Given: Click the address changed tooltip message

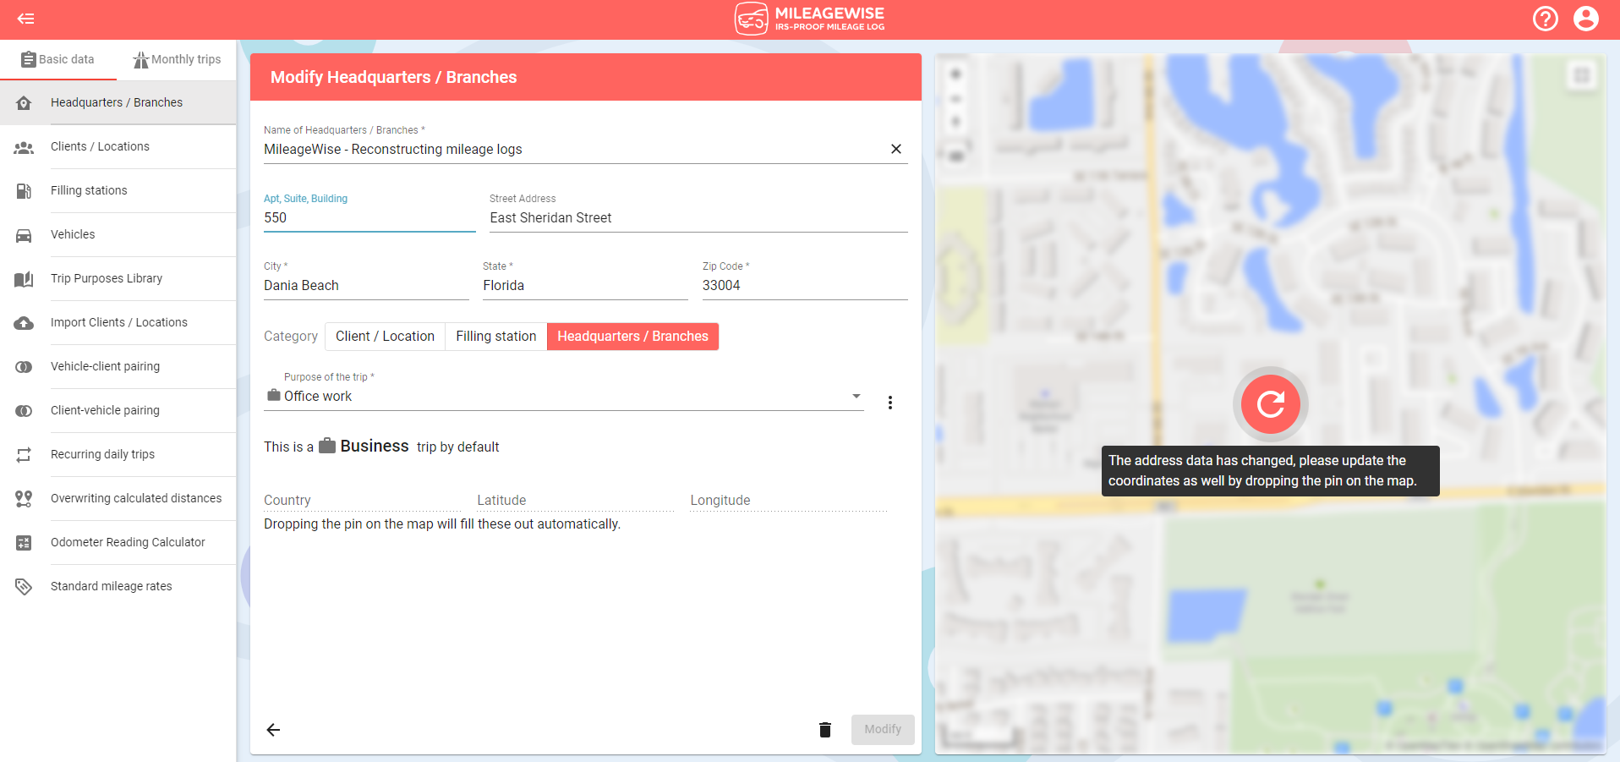Looking at the screenshot, I should (x=1270, y=471).
